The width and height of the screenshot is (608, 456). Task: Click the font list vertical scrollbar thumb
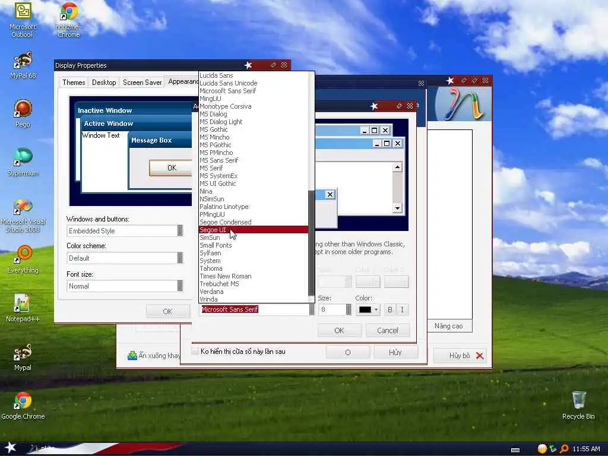(x=311, y=243)
